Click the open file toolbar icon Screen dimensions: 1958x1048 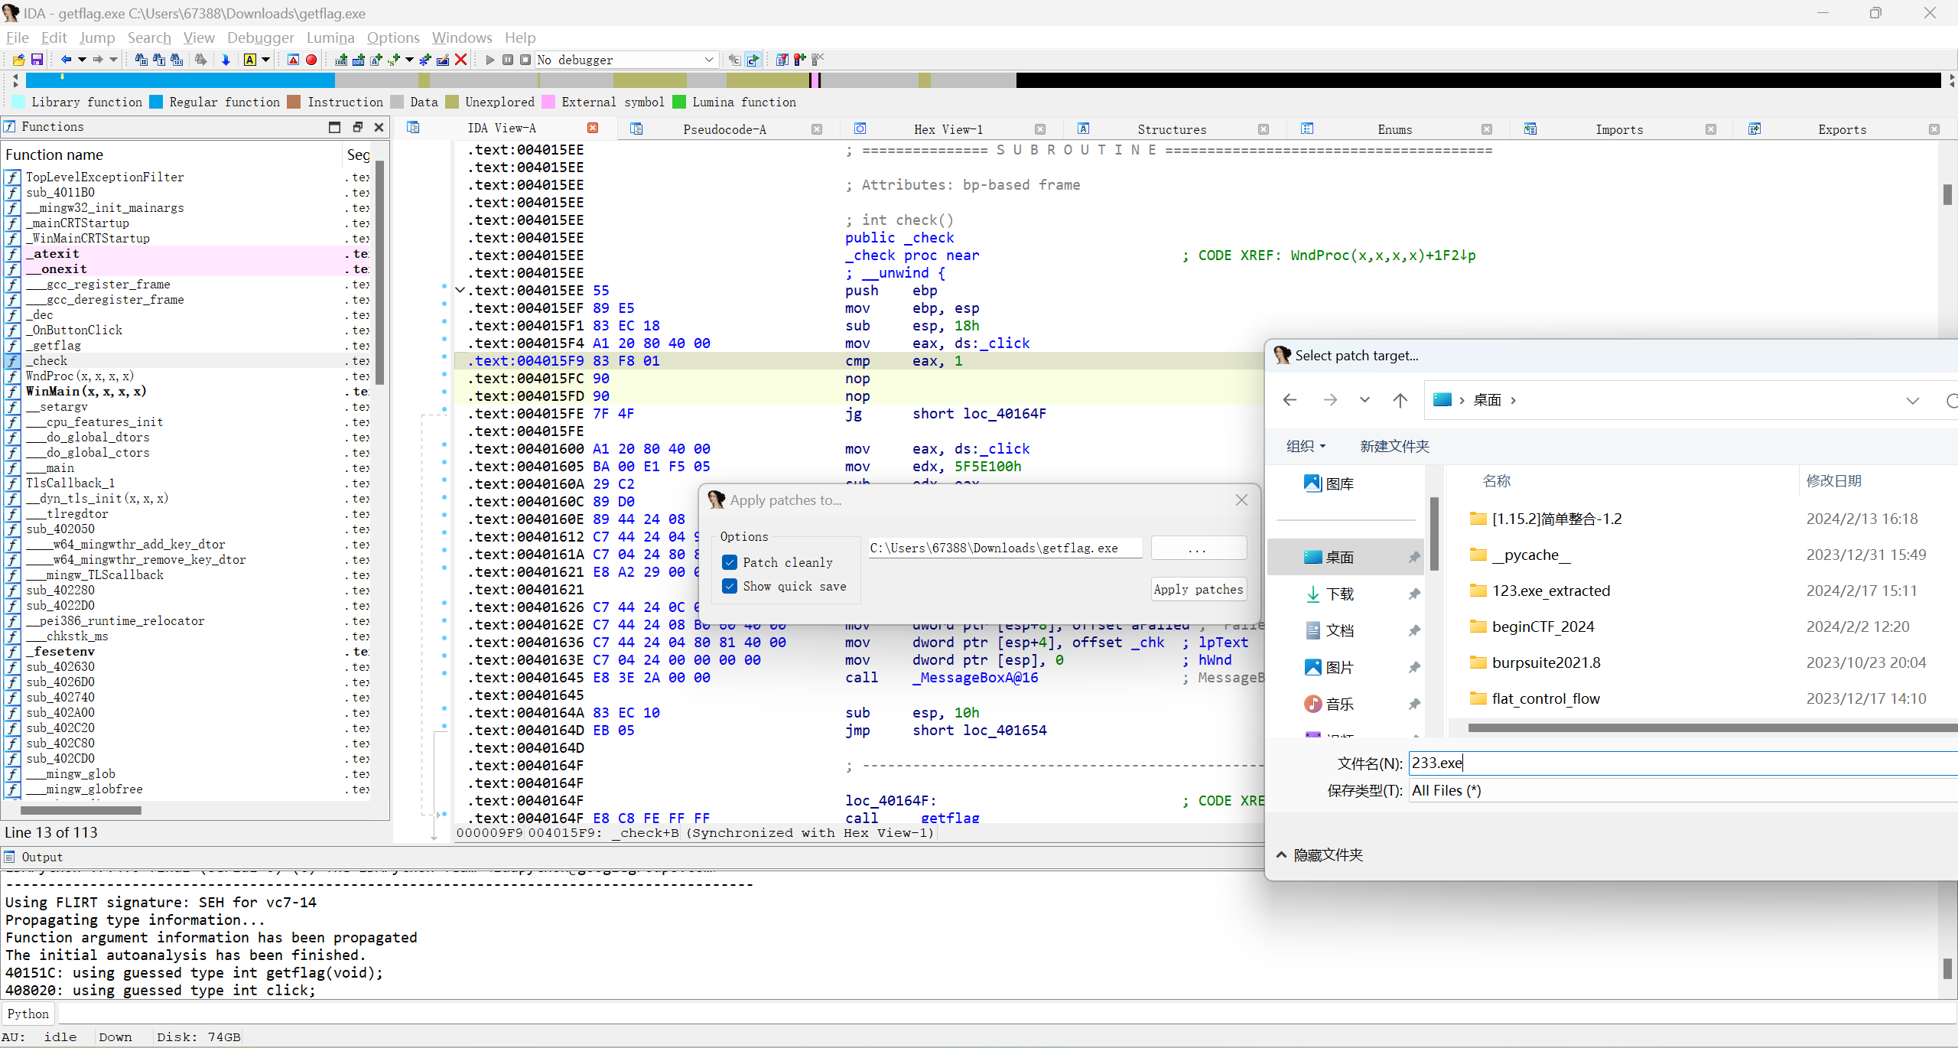click(18, 60)
